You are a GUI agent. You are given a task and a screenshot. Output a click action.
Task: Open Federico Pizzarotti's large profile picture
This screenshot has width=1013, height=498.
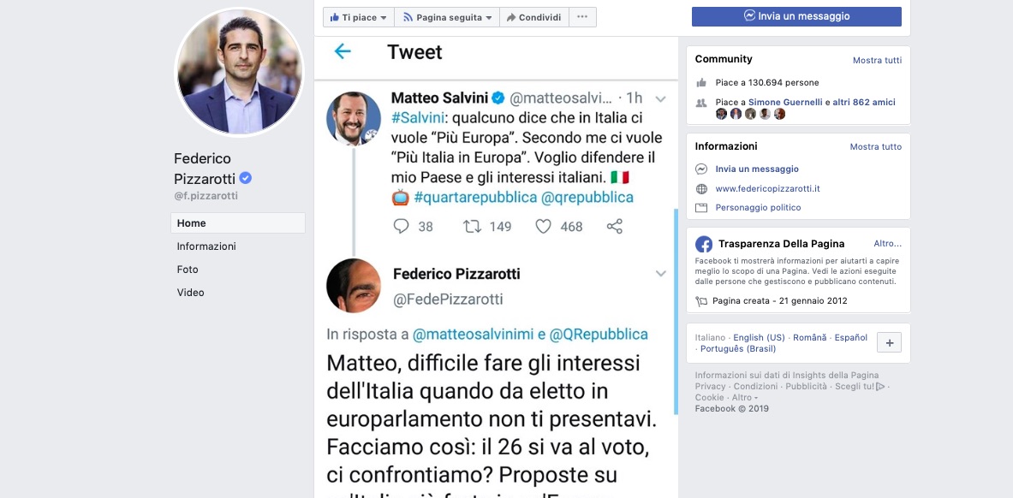(x=239, y=72)
